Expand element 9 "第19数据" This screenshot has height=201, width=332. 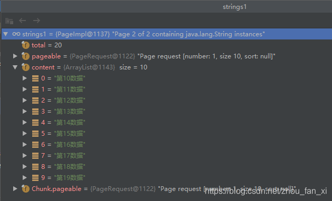(x=25, y=177)
